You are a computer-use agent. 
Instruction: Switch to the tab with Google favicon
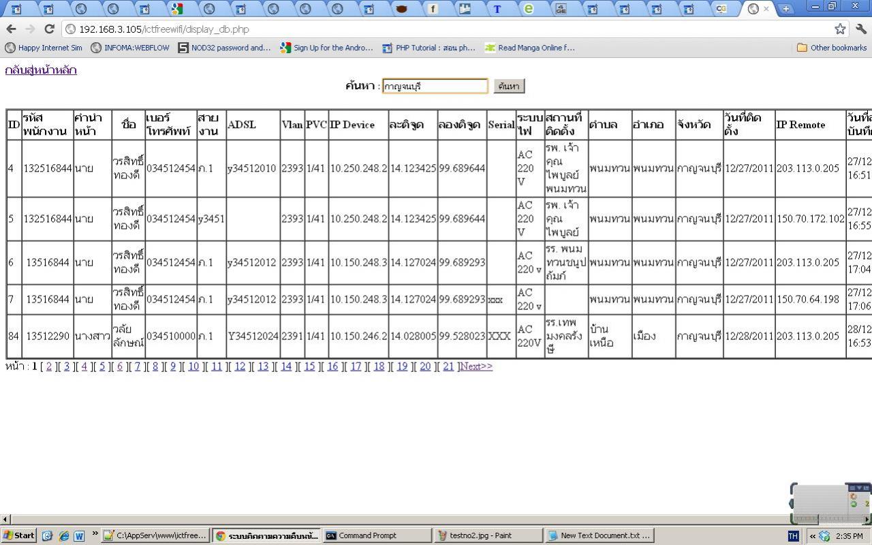pyautogui.click(x=177, y=9)
